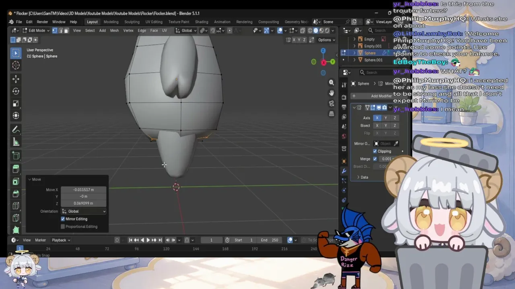515x289 pixels.
Task: Open the Tool properties tab icon
Action: 344,85
